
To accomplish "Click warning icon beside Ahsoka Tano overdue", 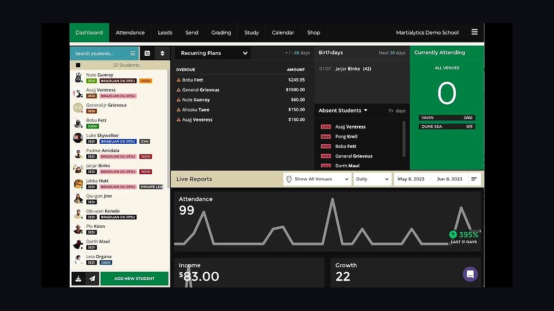I will [179, 110].
